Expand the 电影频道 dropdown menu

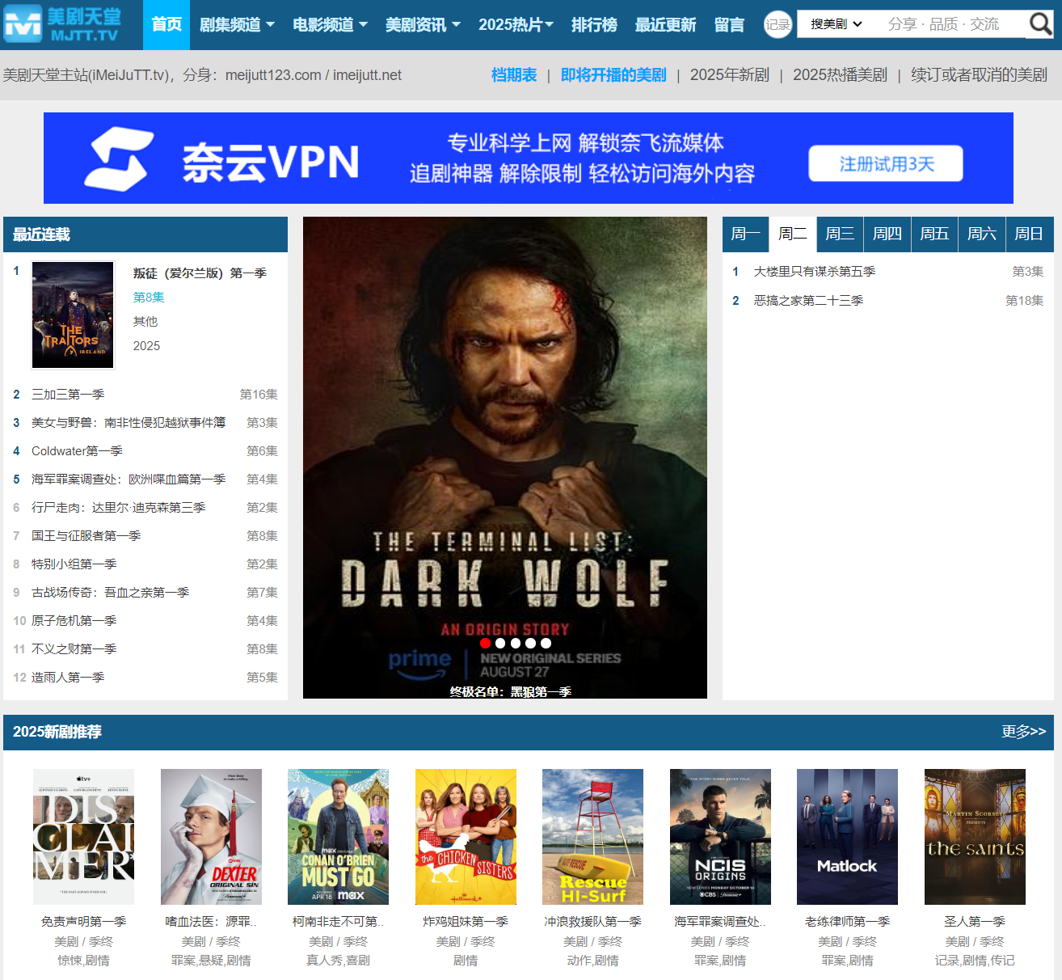point(330,25)
